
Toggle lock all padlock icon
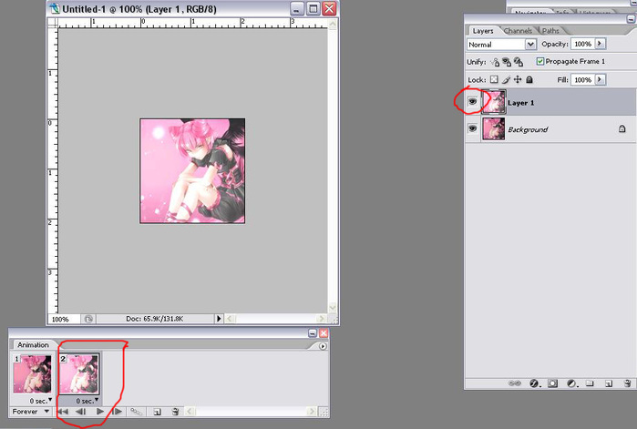[x=529, y=79]
